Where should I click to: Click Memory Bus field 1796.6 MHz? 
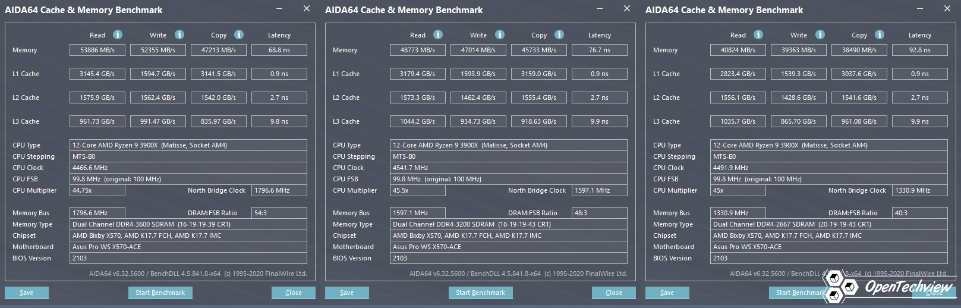pyautogui.click(x=97, y=213)
